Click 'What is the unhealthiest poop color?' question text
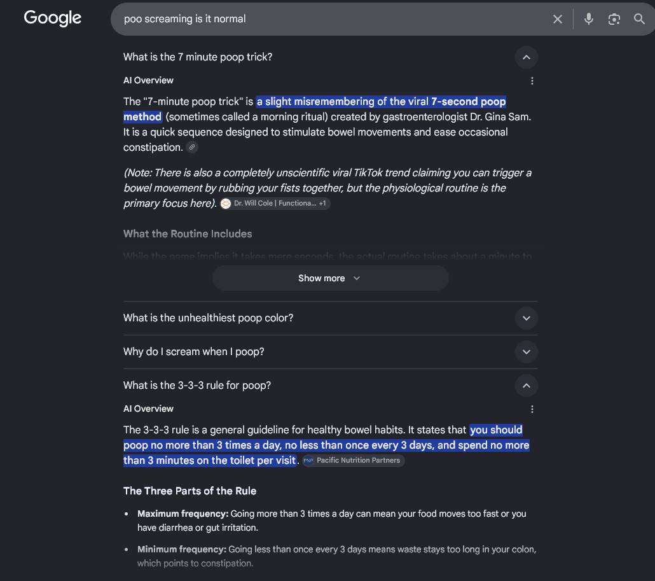 pos(208,318)
